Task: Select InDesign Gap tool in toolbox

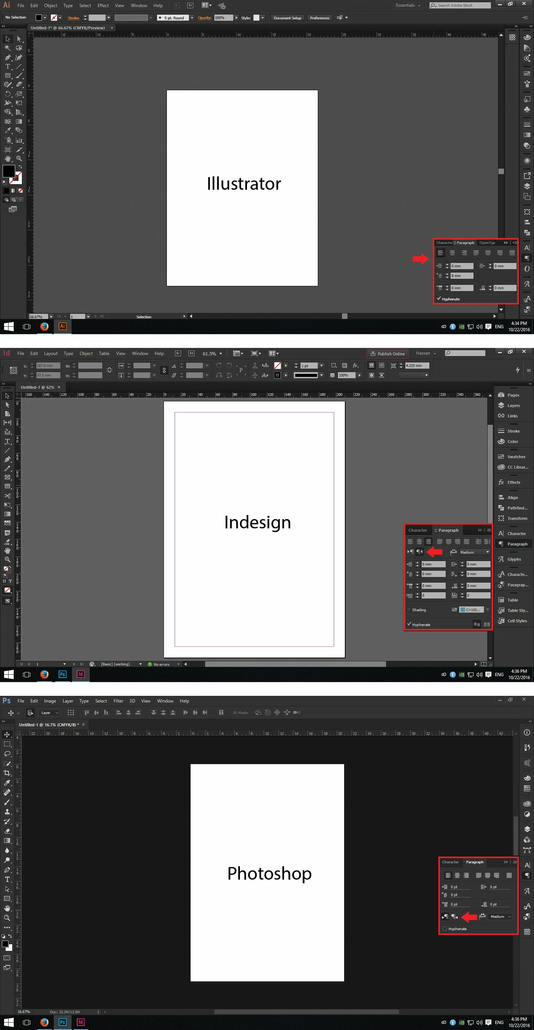Action: point(7,423)
